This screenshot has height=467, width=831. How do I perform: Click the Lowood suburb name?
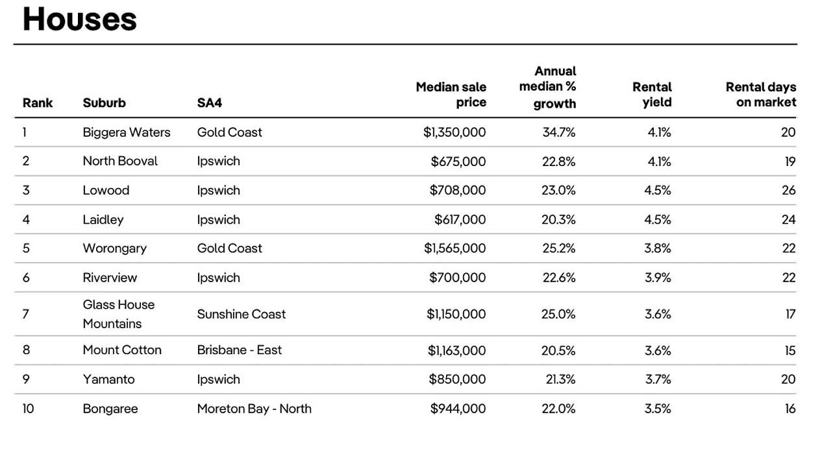[106, 190]
